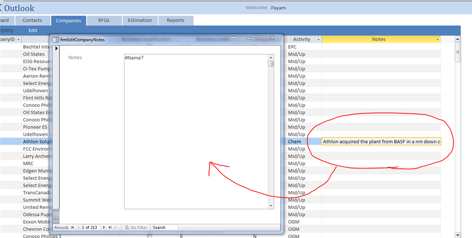Go to the next record

(104, 227)
